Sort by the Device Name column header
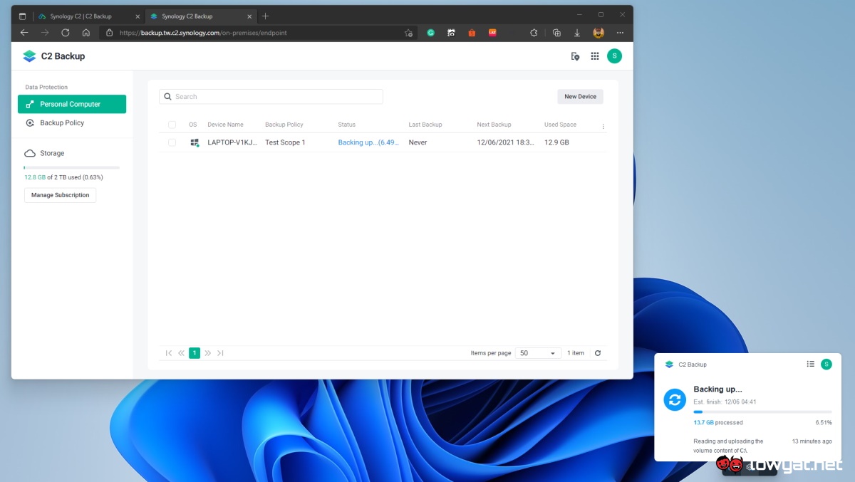 click(225, 125)
